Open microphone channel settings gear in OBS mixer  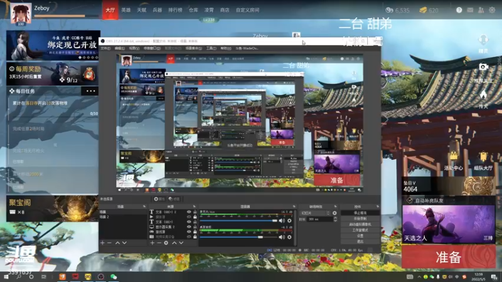(x=289, y=221)
